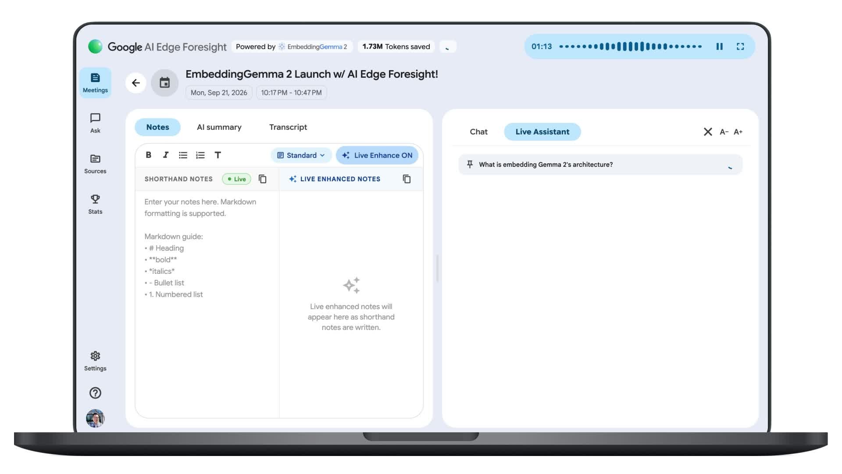Apply italic formatting in notes toolbar
Viewport: 842px width, 474px height.
[165, 155]
